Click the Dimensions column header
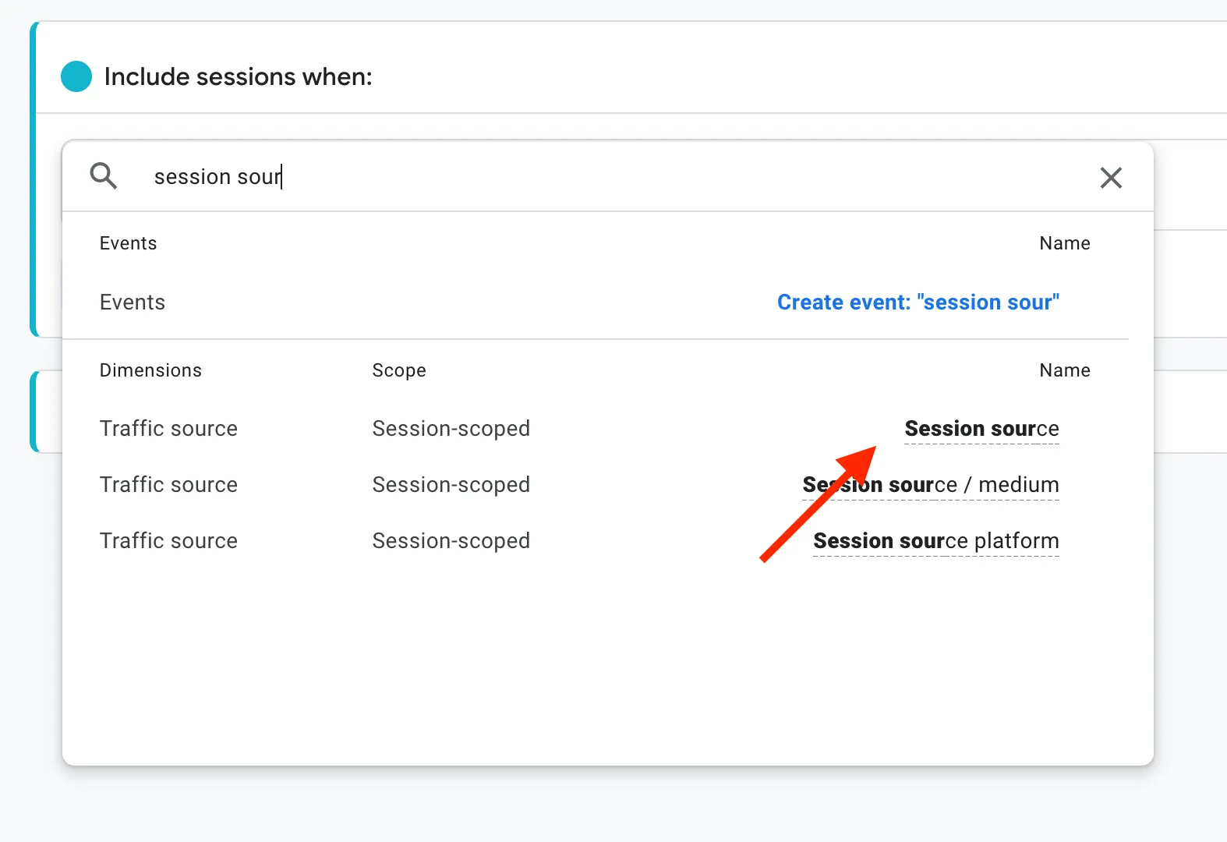This screenshot has height=842, width=1227. 150,370
